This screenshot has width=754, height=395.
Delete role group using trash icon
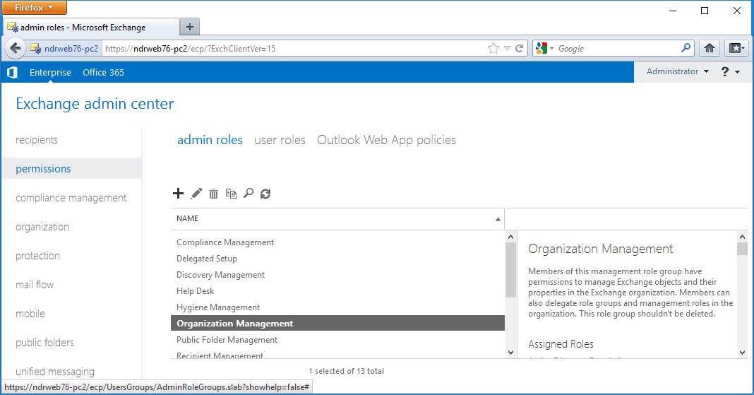213,194
